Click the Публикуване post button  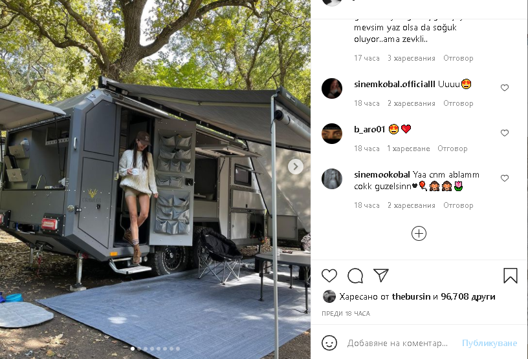(489, 344)
